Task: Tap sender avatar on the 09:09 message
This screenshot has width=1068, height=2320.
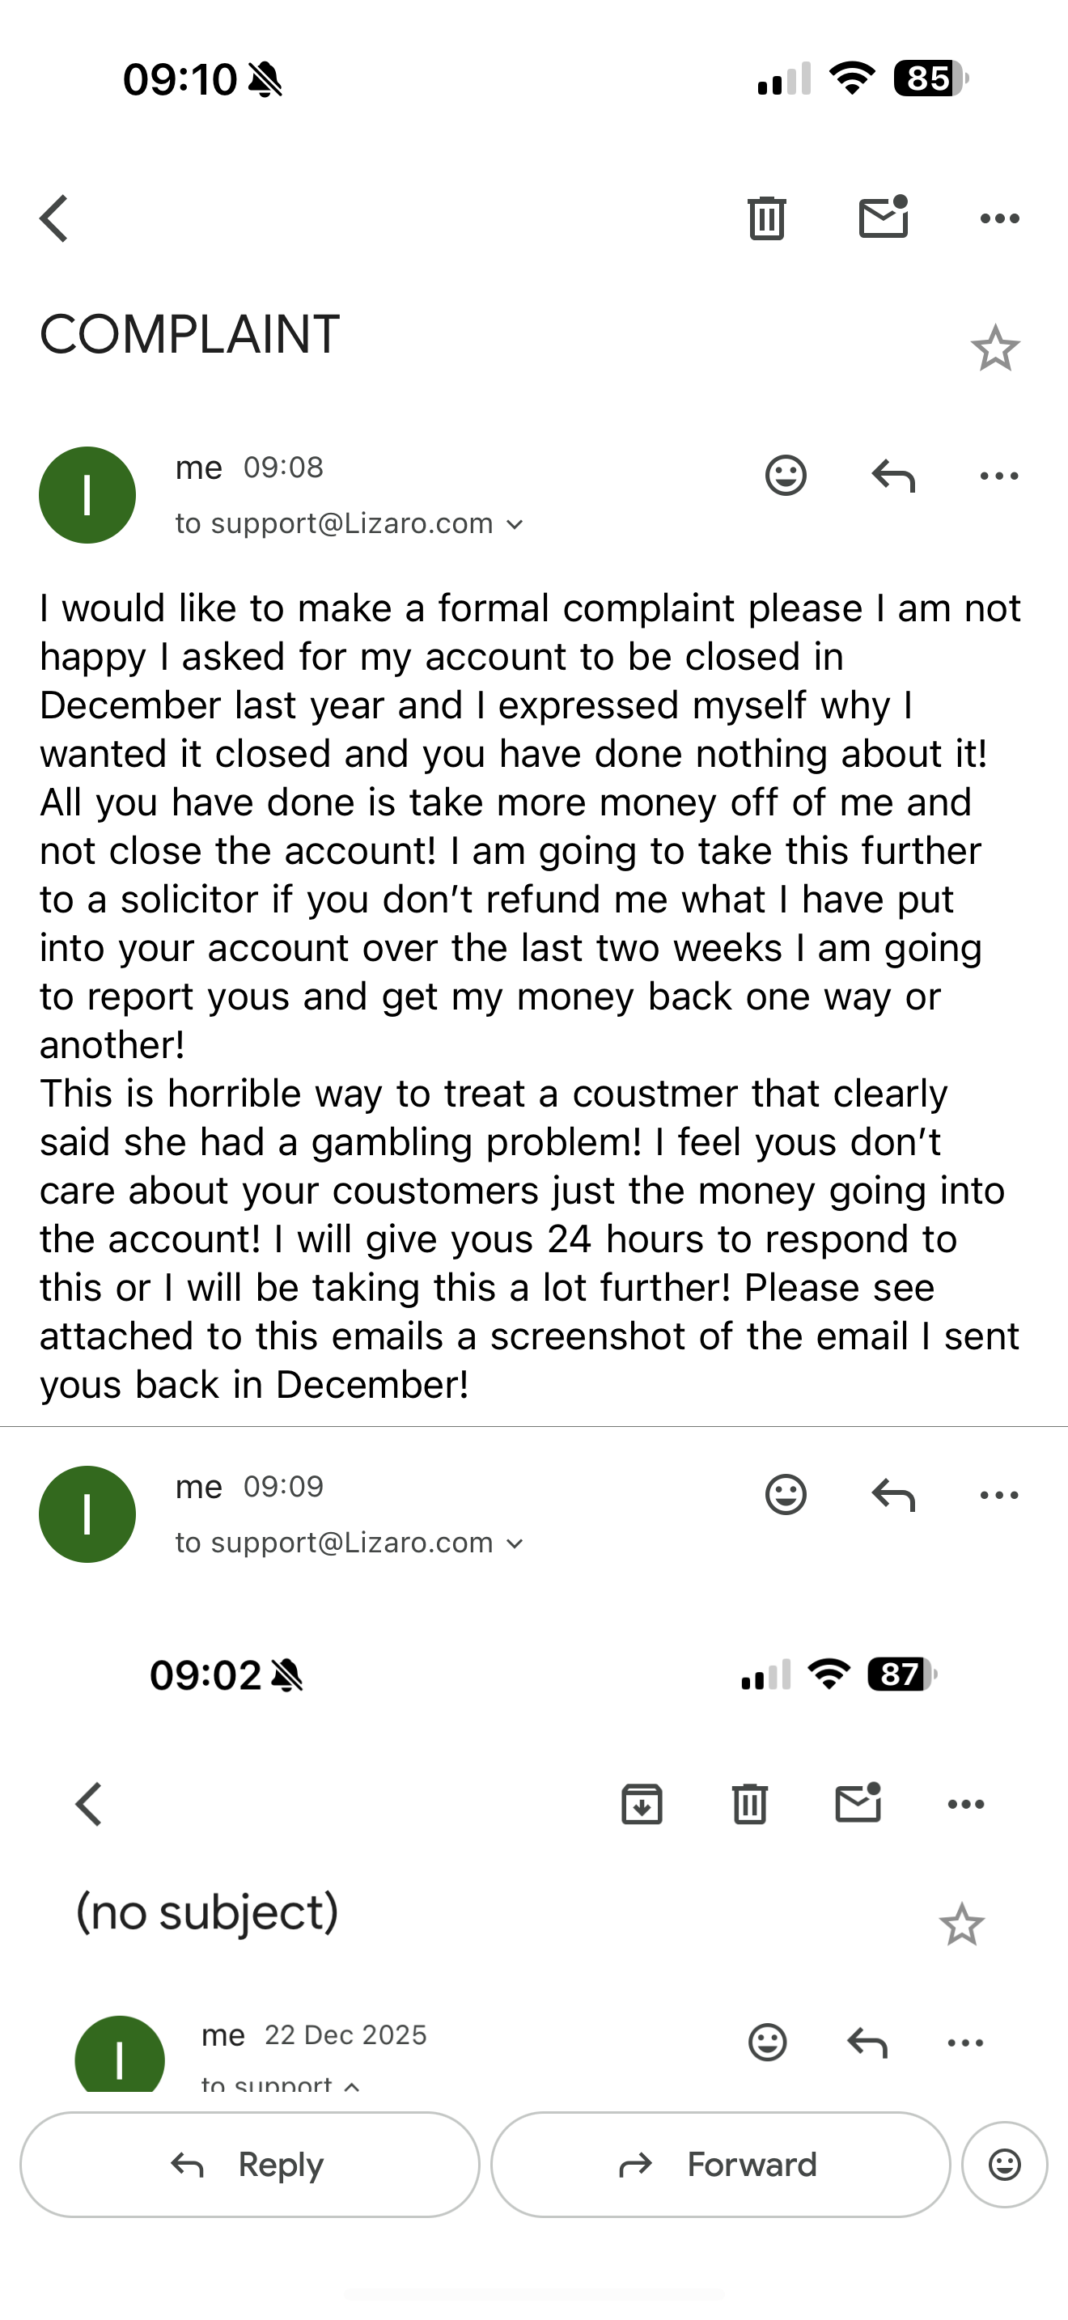Action: pyautogui.click(x=87, y=1514)
